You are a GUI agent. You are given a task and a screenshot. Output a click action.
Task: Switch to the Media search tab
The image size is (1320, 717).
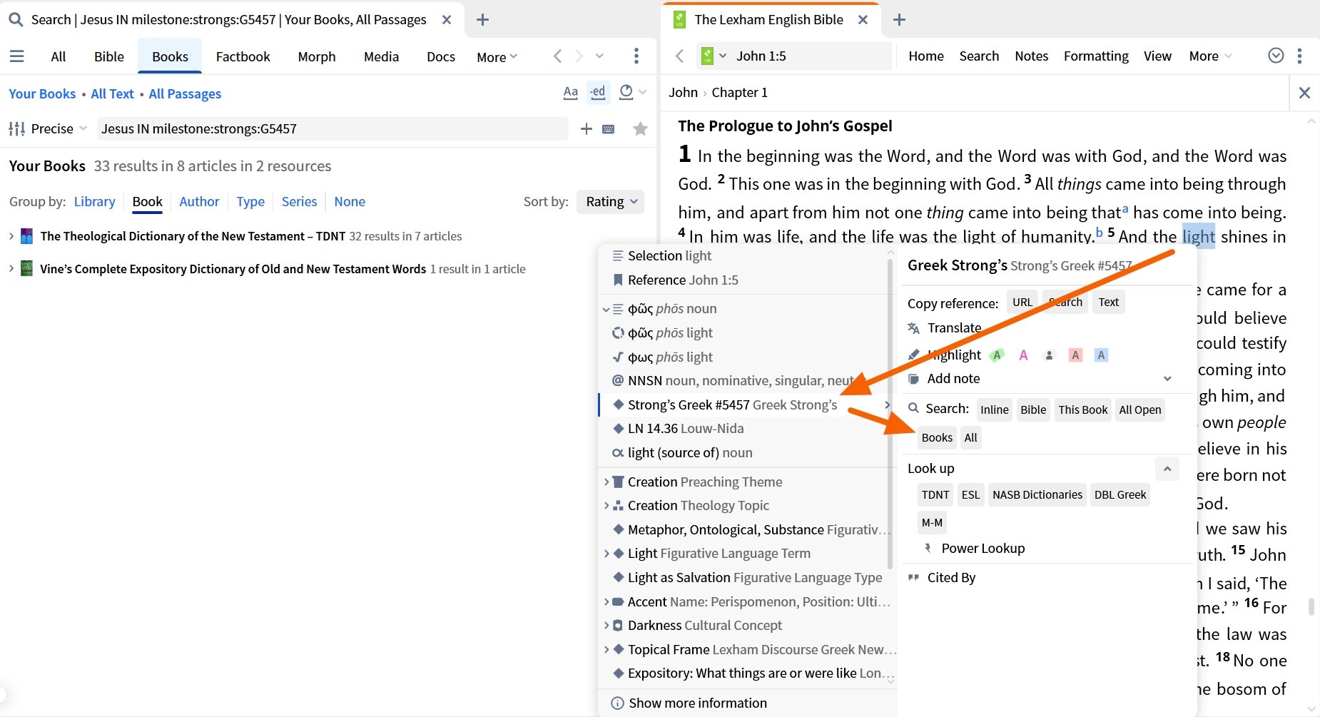tap(381, 56)
